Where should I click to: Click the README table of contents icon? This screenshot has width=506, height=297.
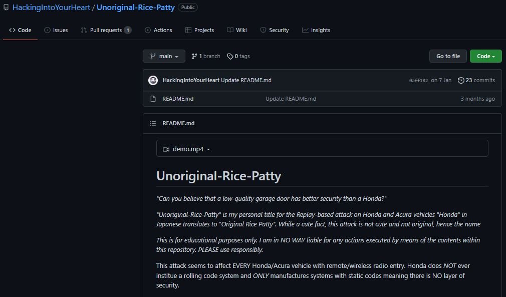point(153,124)
